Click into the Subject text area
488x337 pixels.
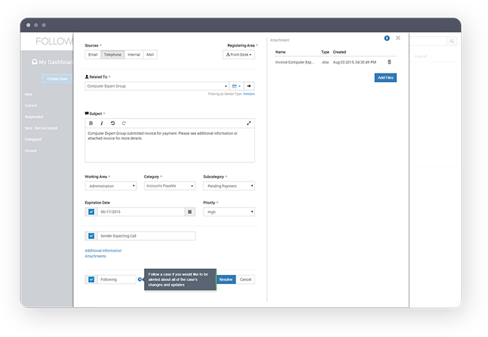(x=169, y=146)
